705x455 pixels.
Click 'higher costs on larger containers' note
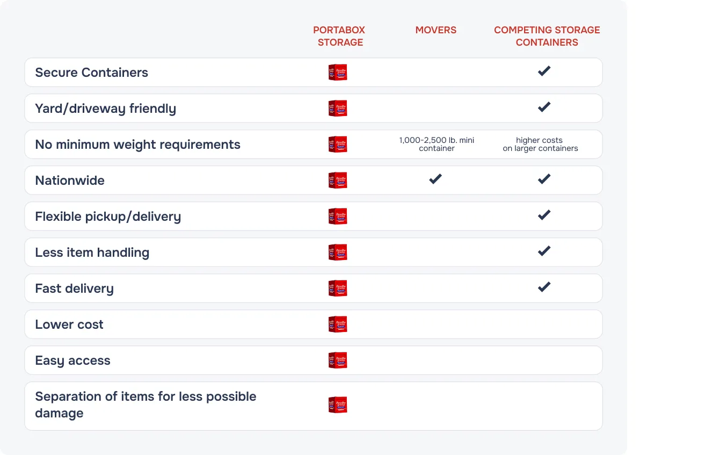(x=540, y=144)
